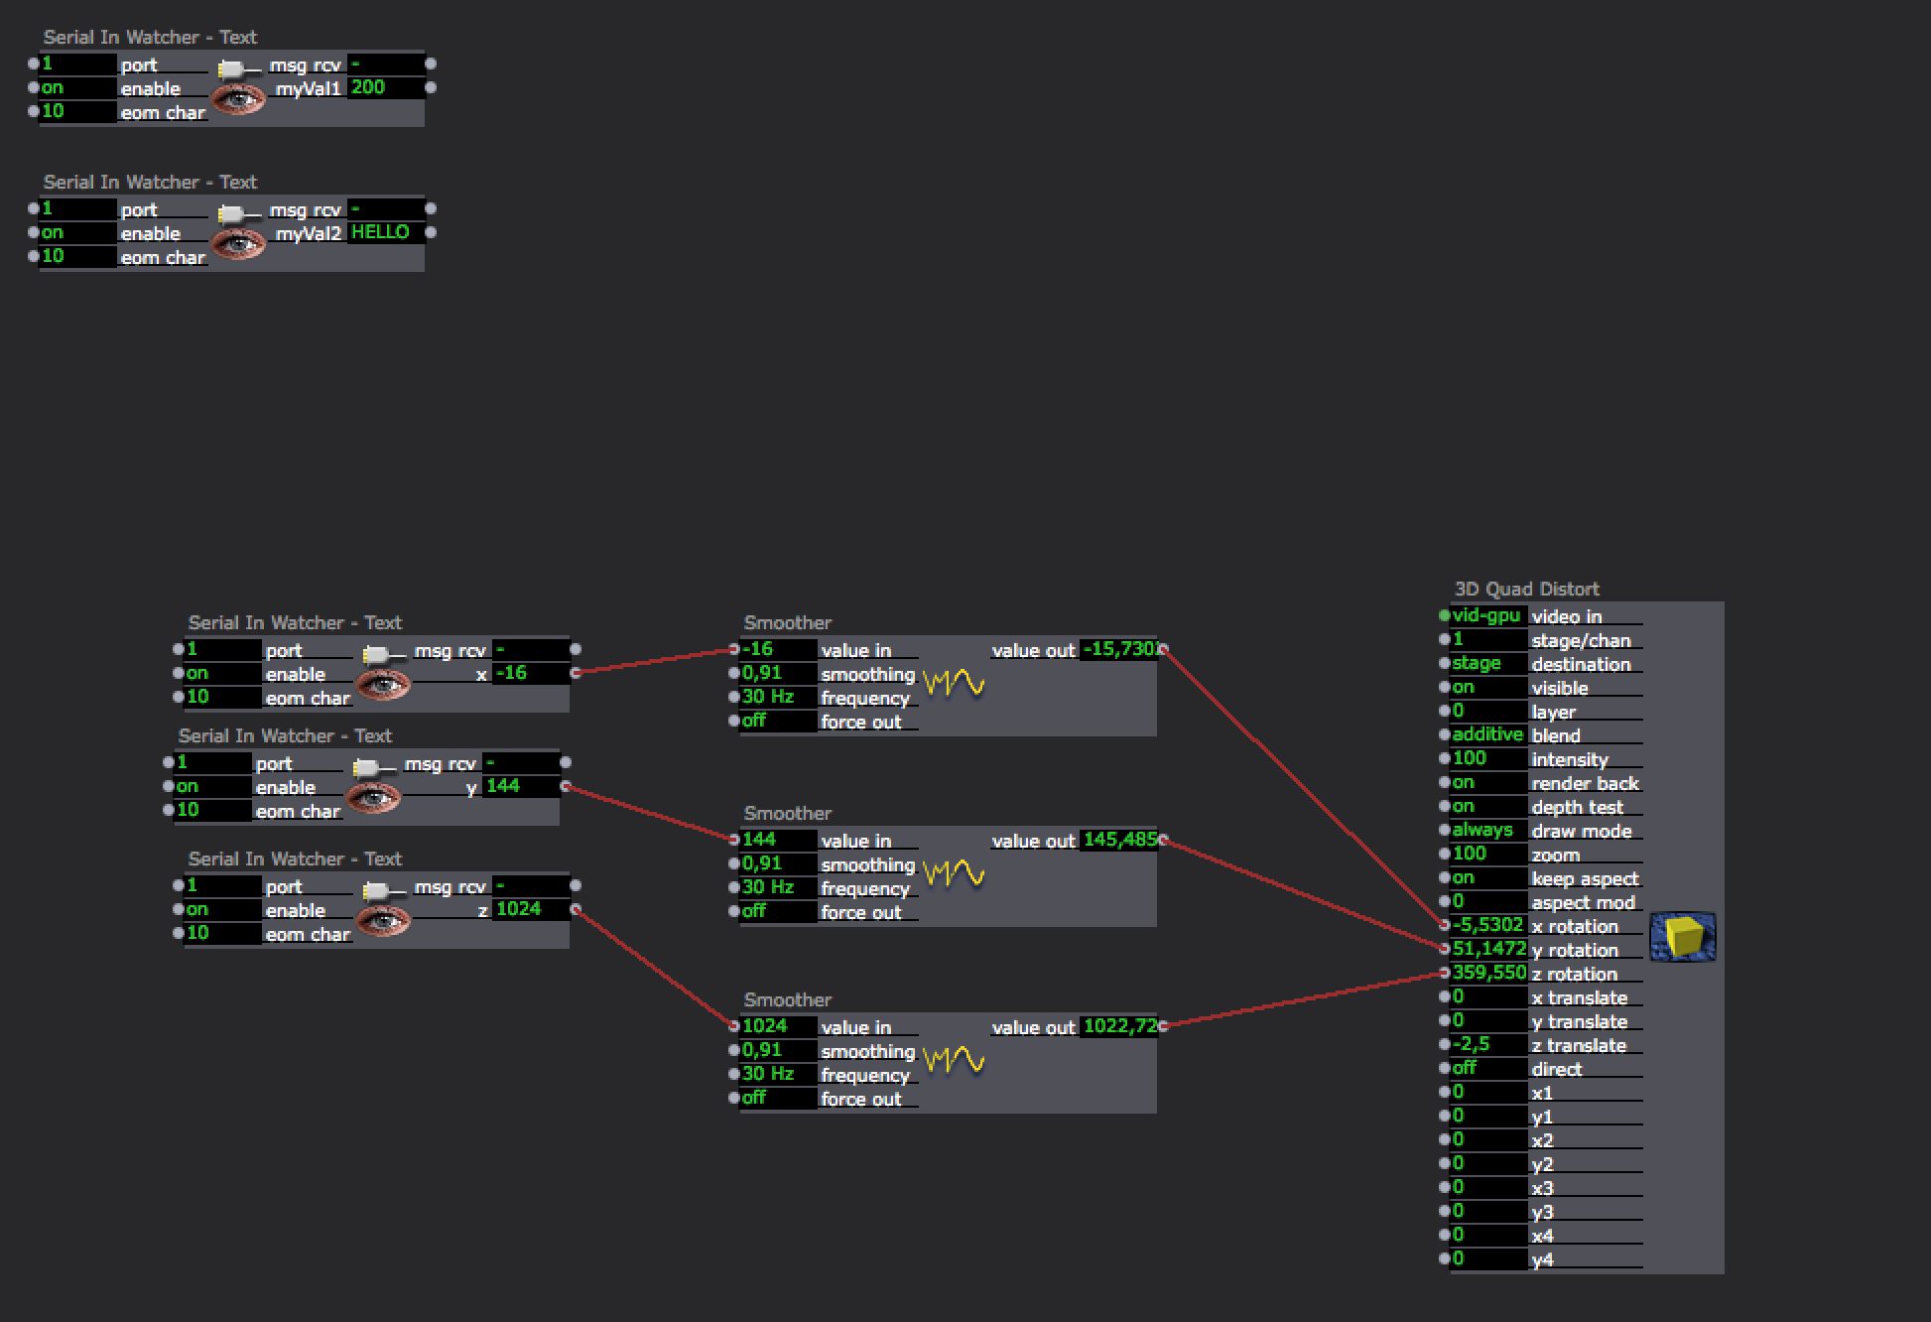Open the blend mode value 'additive'
Image resolution: width=1931 pixels, height=1322 pixels.
coord(1486,735)
